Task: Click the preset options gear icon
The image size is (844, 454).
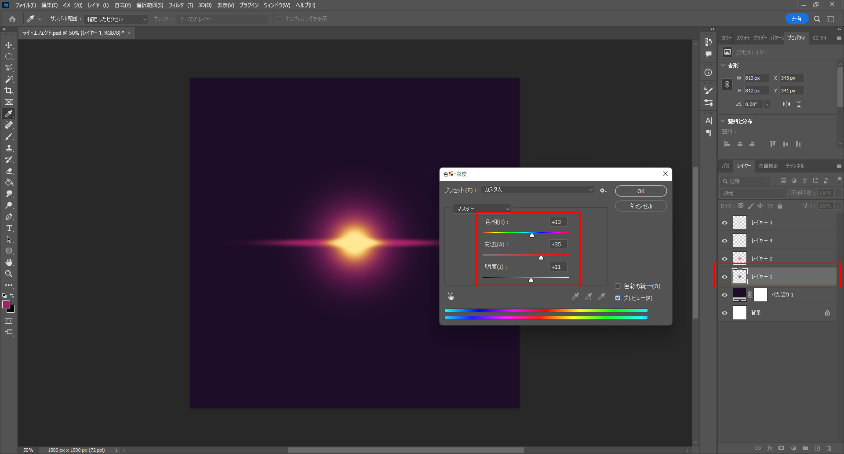Action: 603,190
